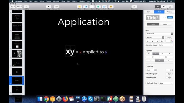This screenshot has height=103, width=184.
Task: Align text to middle vertically
Action: pos(159,60)
